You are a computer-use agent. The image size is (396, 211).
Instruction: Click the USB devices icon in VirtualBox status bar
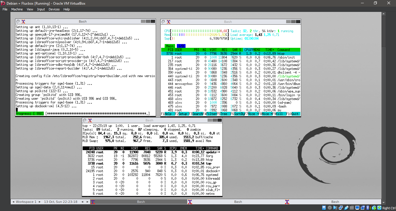tap(346, 208)
